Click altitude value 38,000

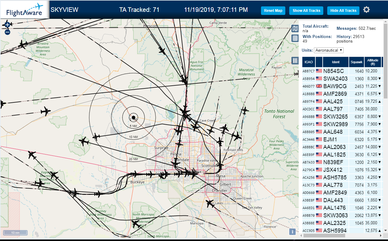point(371,109)
